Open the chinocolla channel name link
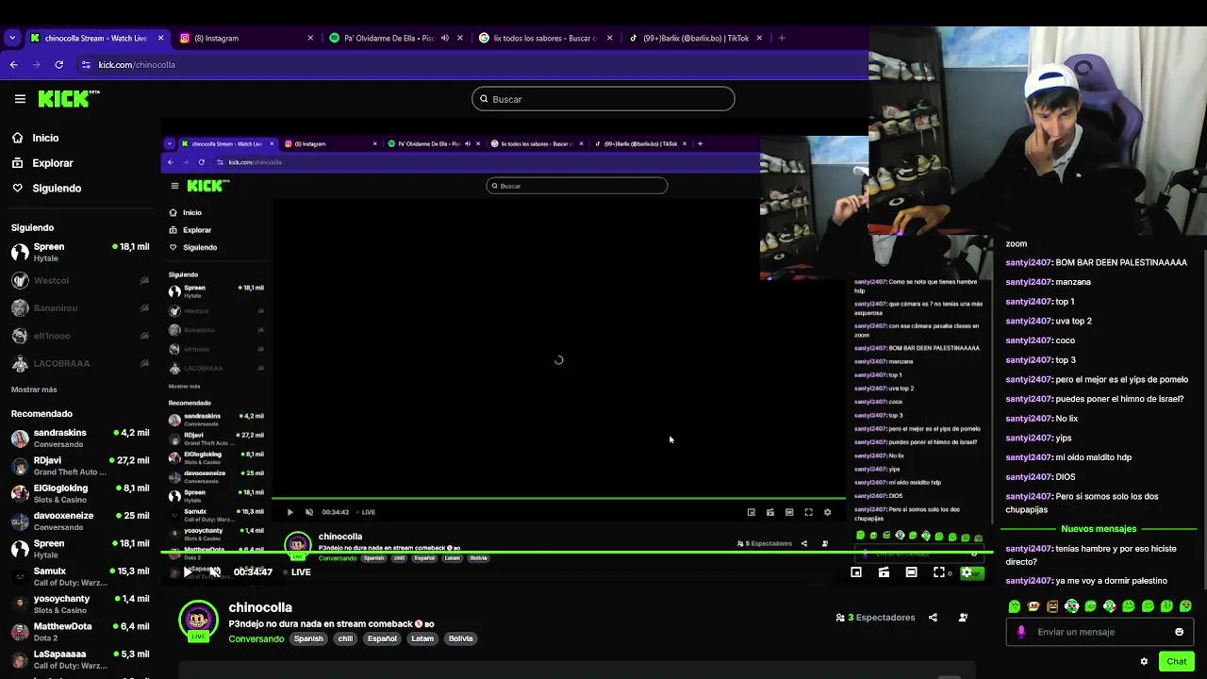 coord(260,607)
